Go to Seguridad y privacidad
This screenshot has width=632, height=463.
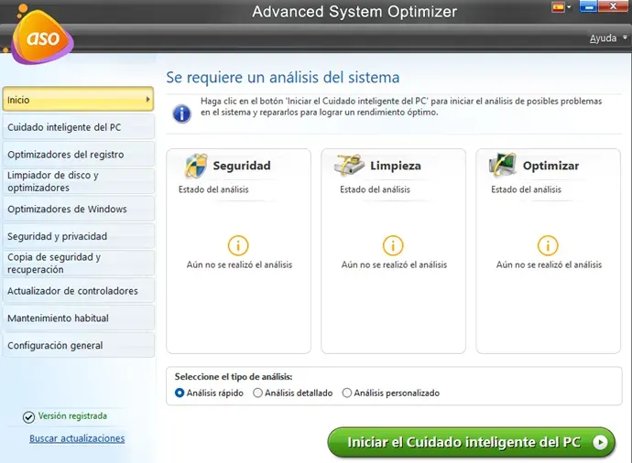pyautogui.click(x=78, y=236)
